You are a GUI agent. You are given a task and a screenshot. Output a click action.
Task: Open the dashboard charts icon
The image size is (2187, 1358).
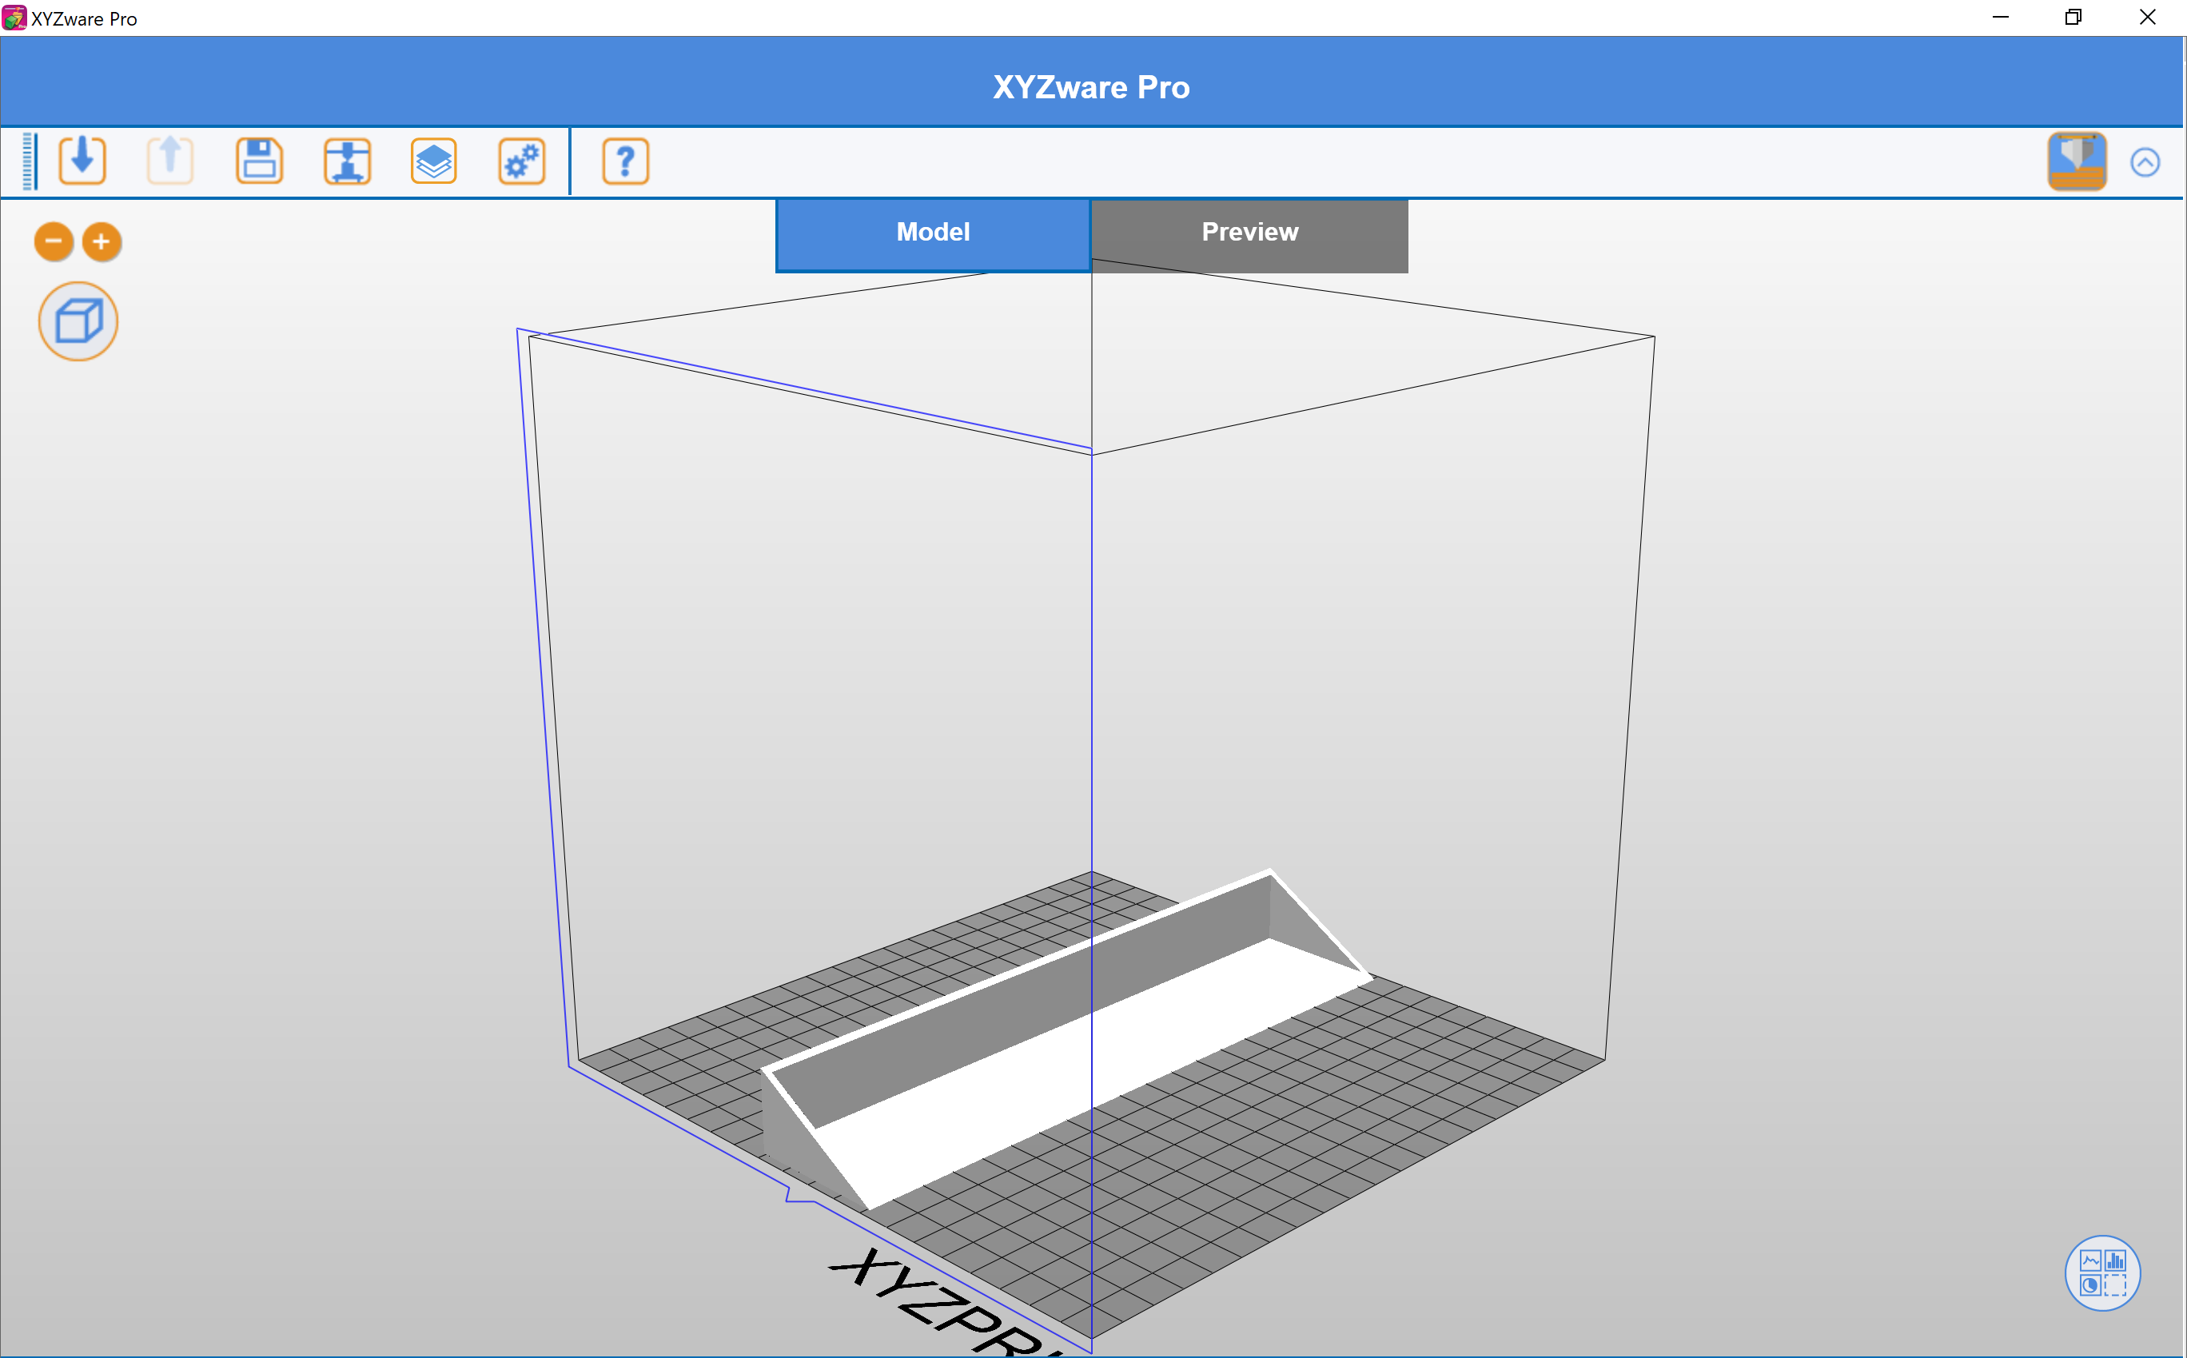point(2102,1273)
